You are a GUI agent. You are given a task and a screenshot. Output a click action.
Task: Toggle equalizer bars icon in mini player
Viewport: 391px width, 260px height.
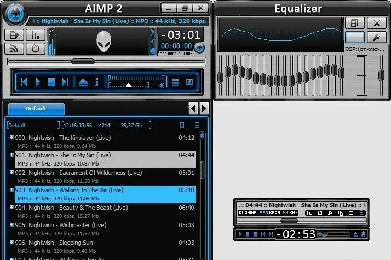(309, 213)
